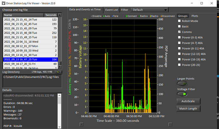Screen dimensions: 219x129
Task: Click the AutoScale button
Action: click(x=188, y=101)
